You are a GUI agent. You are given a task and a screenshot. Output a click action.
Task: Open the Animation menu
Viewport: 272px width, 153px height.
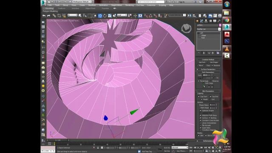104,5
